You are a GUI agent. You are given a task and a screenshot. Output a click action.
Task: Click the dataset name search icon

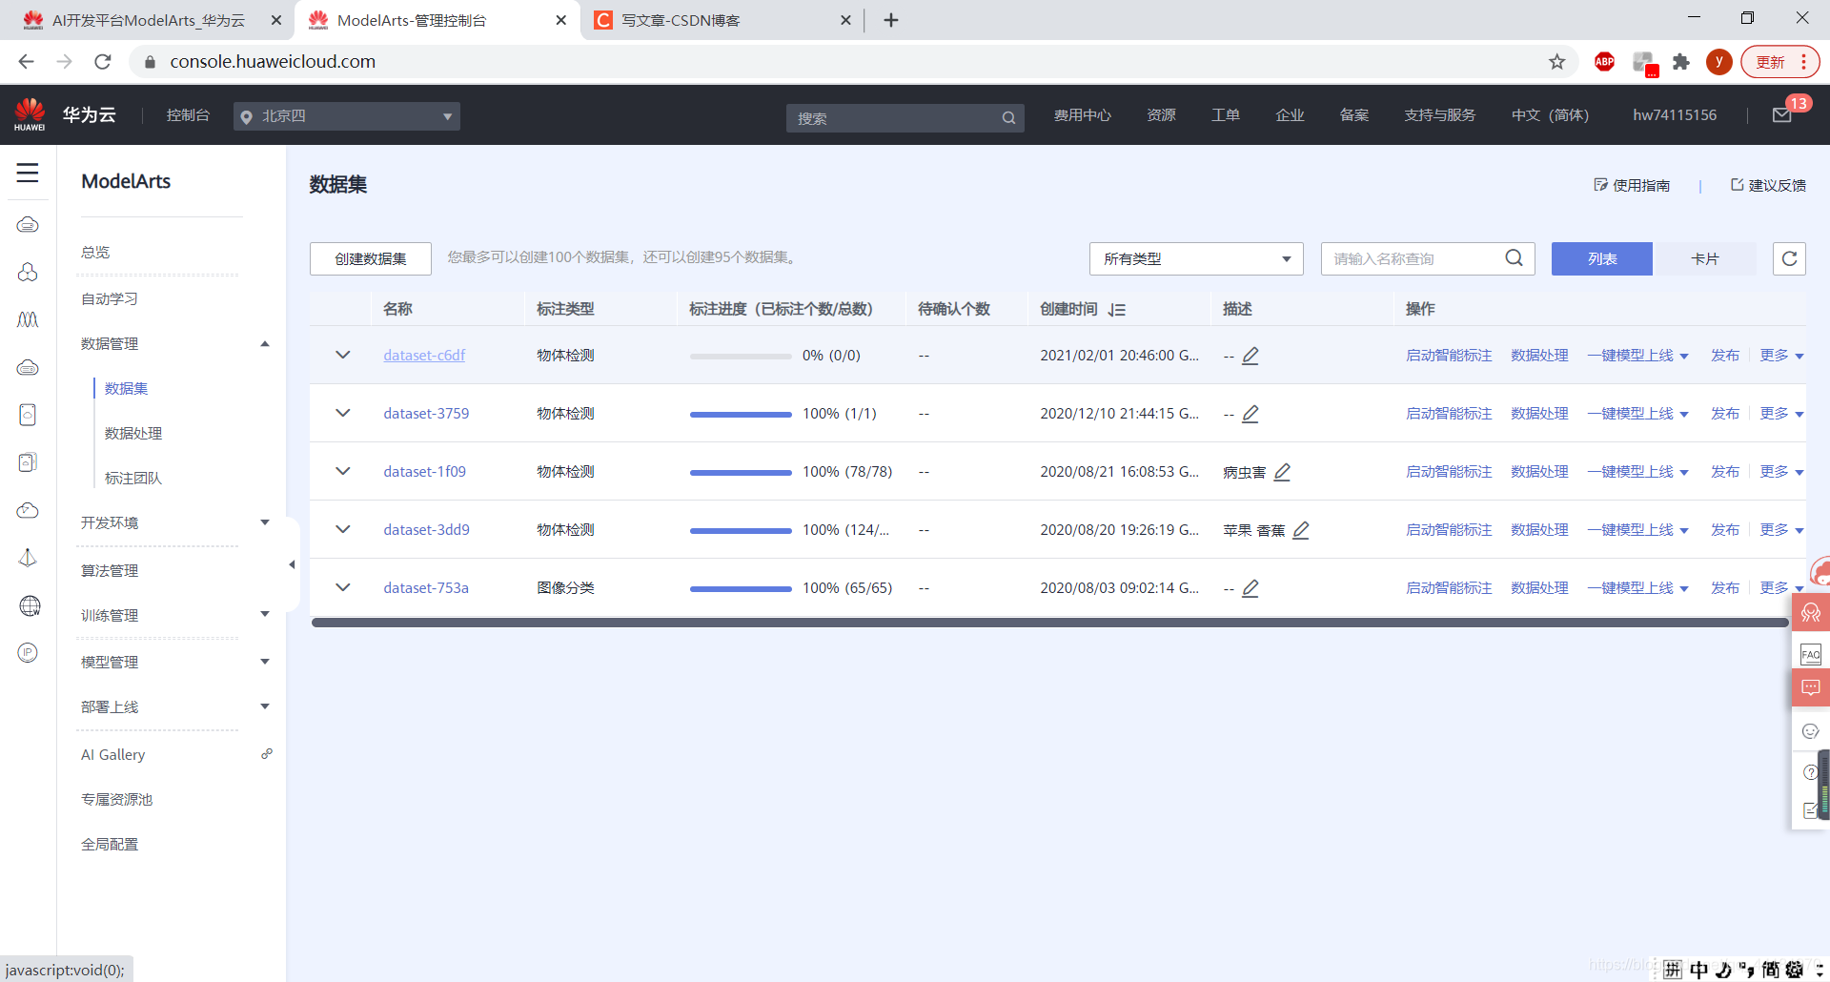(x=1514, y=258)
